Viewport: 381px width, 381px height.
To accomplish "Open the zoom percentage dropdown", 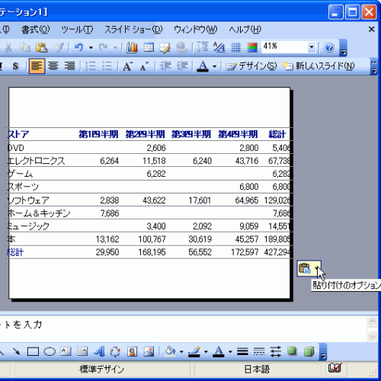I will click(312, 47).
